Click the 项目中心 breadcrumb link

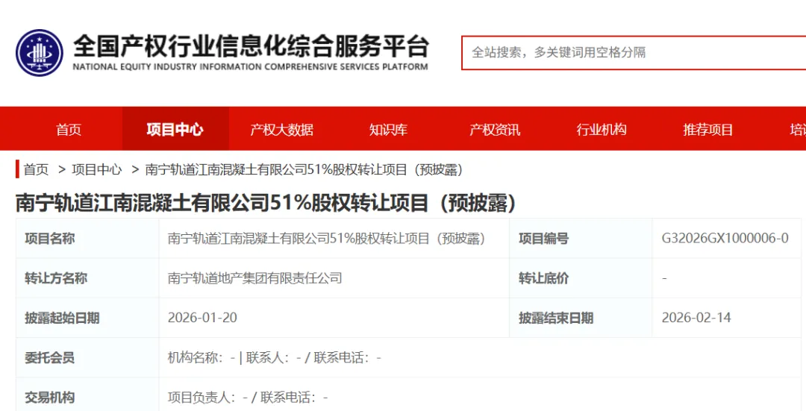(x=96, y=169)
